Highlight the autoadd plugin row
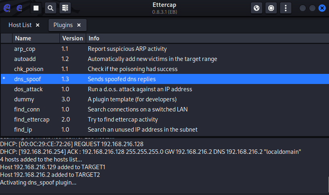 (x=25, y=59)
